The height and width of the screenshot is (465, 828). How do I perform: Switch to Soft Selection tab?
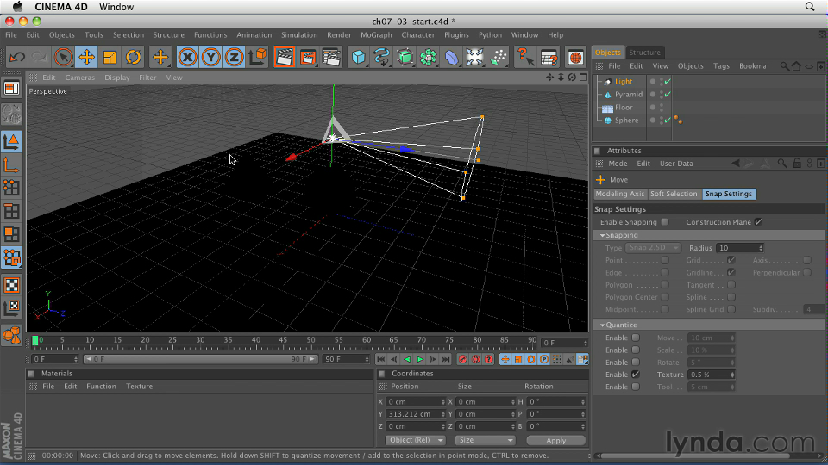tap(674, 194)
